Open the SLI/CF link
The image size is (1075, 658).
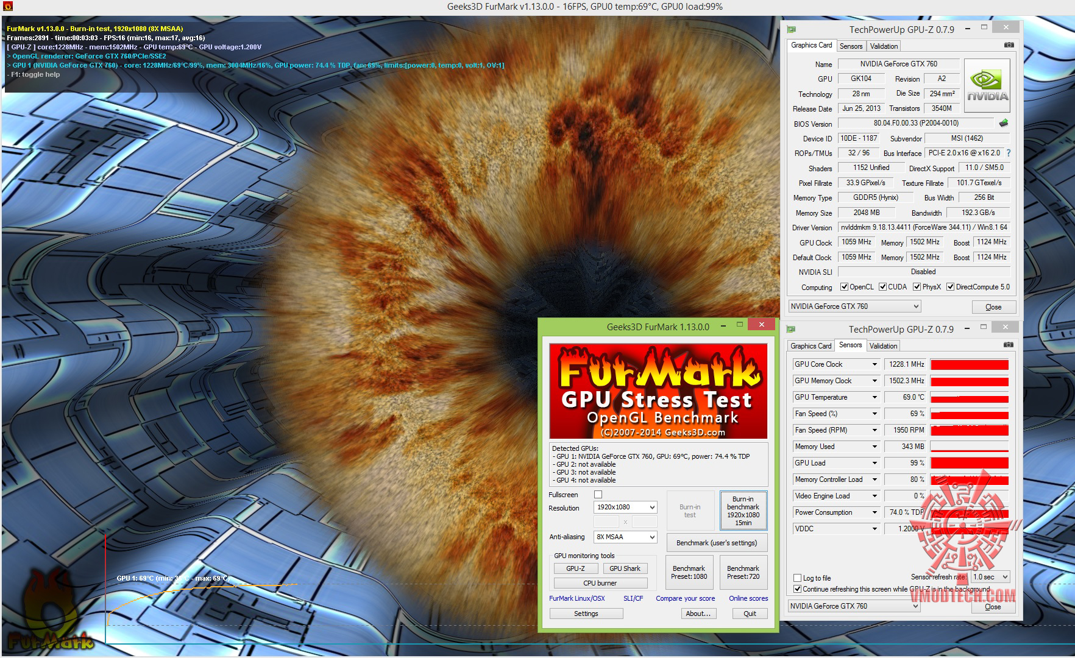coord(633,598)
